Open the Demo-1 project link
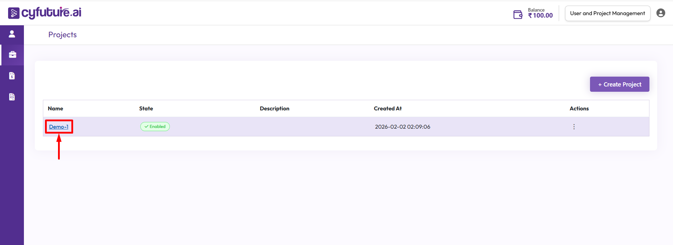 59,127
